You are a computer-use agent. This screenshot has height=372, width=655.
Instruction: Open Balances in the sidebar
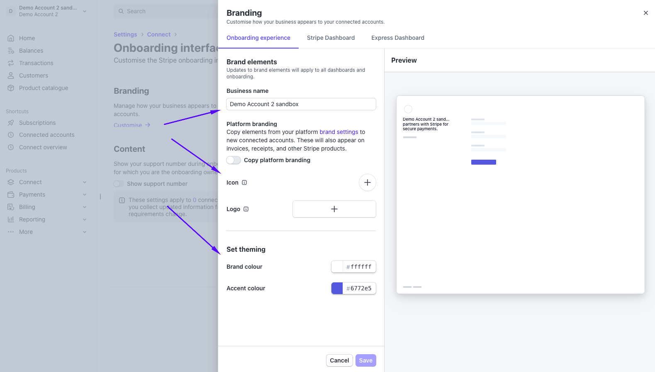coord(31,51)
